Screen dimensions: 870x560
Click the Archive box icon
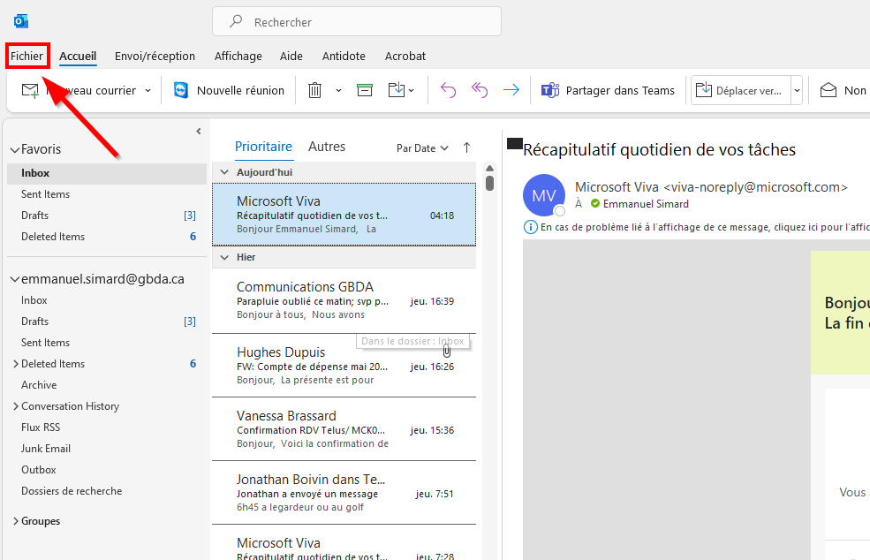click(x=365, y=90)
